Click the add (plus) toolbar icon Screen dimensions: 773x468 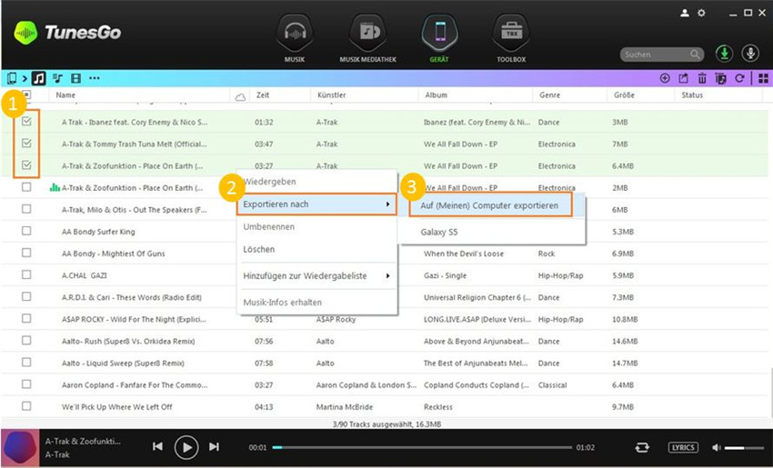(665, 78)
